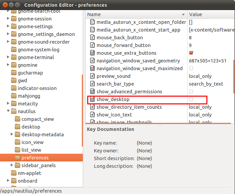235x194 pixels.
Task: Collapse the nautilus tree node
Action: (8, 111)
